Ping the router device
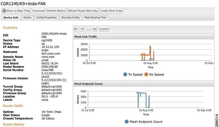Screen dimensions: 219x127 (x=27, y=11)
